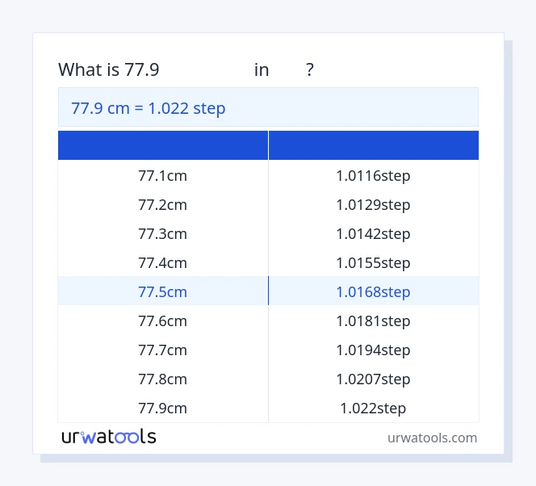The height and width of the screenshot is (486, 536).
Task: Select the 77.3cm cell
Action: [x=163, y=233]
